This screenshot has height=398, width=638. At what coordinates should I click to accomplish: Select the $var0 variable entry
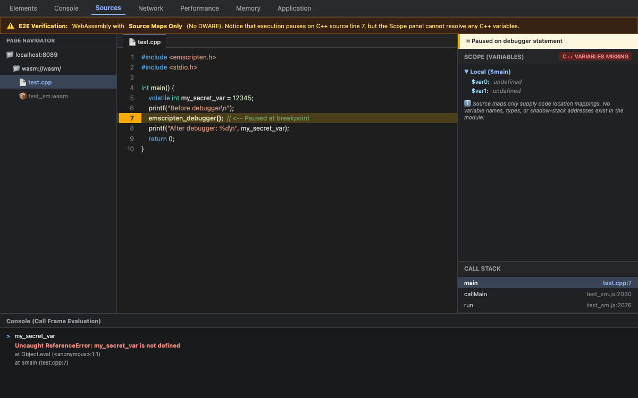pos(497,82)
